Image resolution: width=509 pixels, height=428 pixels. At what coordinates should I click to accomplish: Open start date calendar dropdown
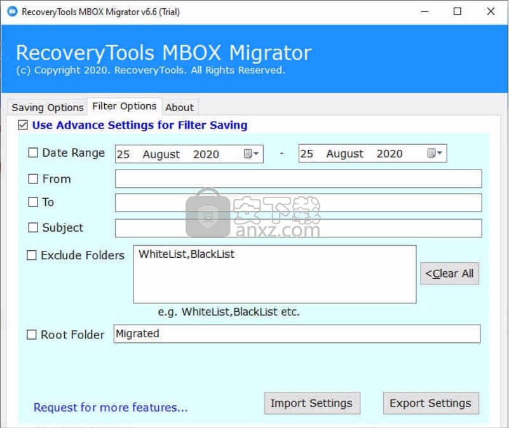point(251,154)
